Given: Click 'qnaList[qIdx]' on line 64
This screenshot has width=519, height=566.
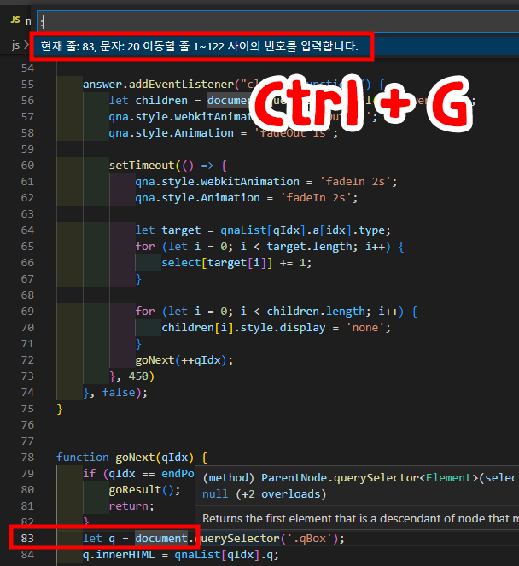Looking at the screenshot, I should pyautogui.click(x=263, y=230).
